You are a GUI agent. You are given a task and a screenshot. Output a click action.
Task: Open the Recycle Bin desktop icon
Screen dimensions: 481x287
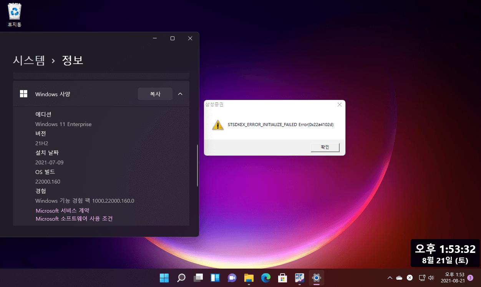coord(15,15)
